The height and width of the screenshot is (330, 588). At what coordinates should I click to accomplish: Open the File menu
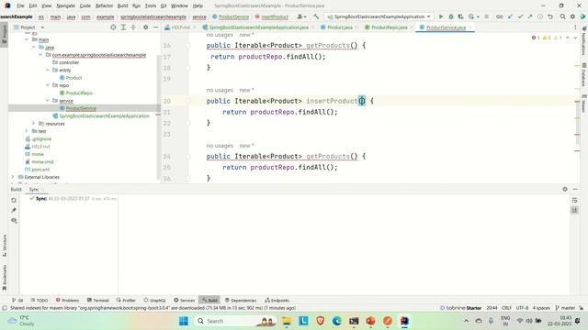coord(20,5)
